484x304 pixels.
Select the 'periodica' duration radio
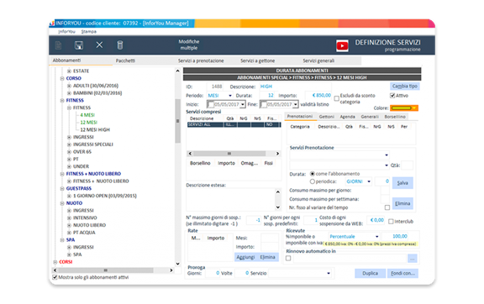(x=313, y=181)
